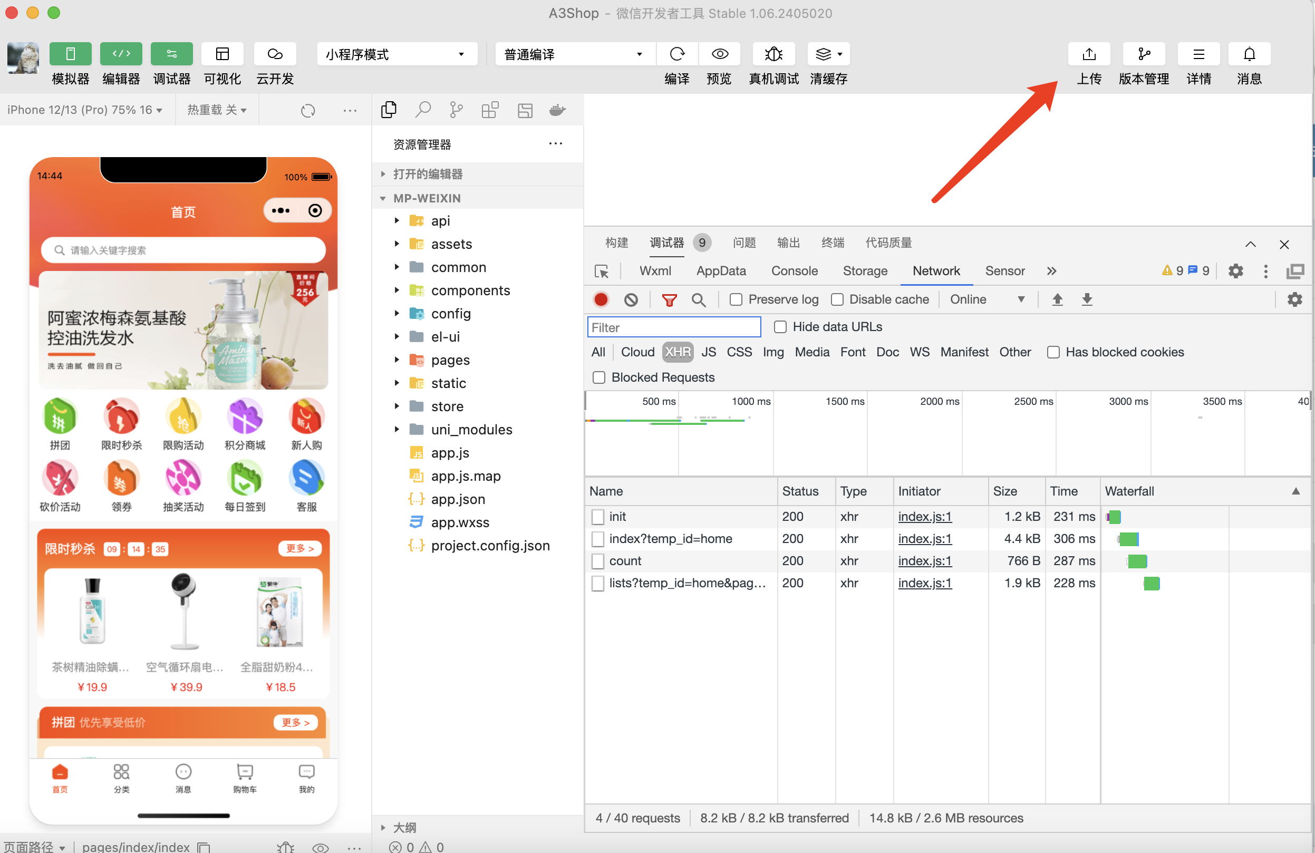Screen dimensions: 1315x853
Task: Switch to the Console tab
Action: [x=794, y=272]
